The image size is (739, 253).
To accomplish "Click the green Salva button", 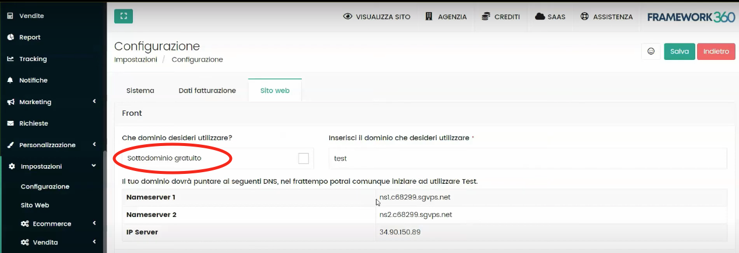I will point(680,51).
